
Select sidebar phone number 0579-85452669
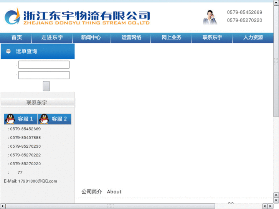click(25, 129)
